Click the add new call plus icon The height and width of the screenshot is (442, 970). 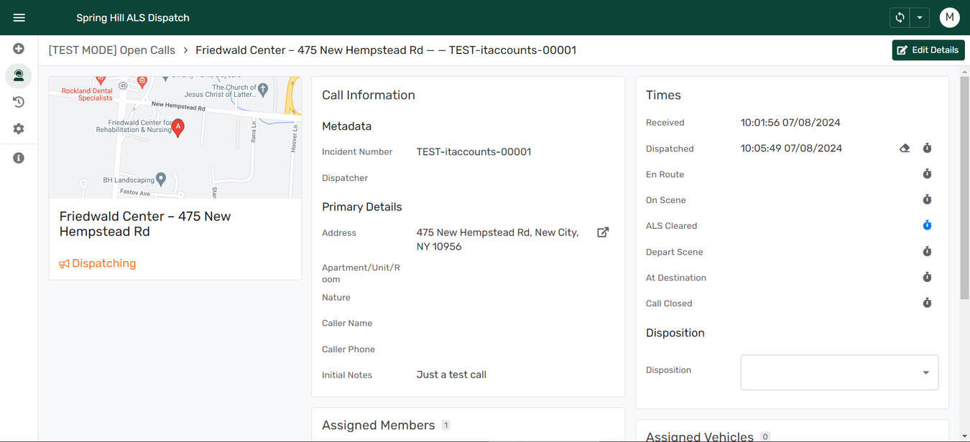19,49
